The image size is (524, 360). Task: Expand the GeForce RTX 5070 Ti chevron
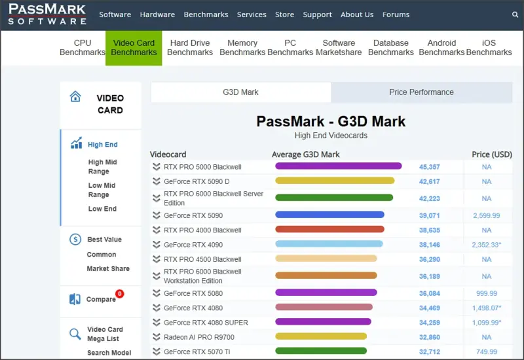click(x=157, y=351)
